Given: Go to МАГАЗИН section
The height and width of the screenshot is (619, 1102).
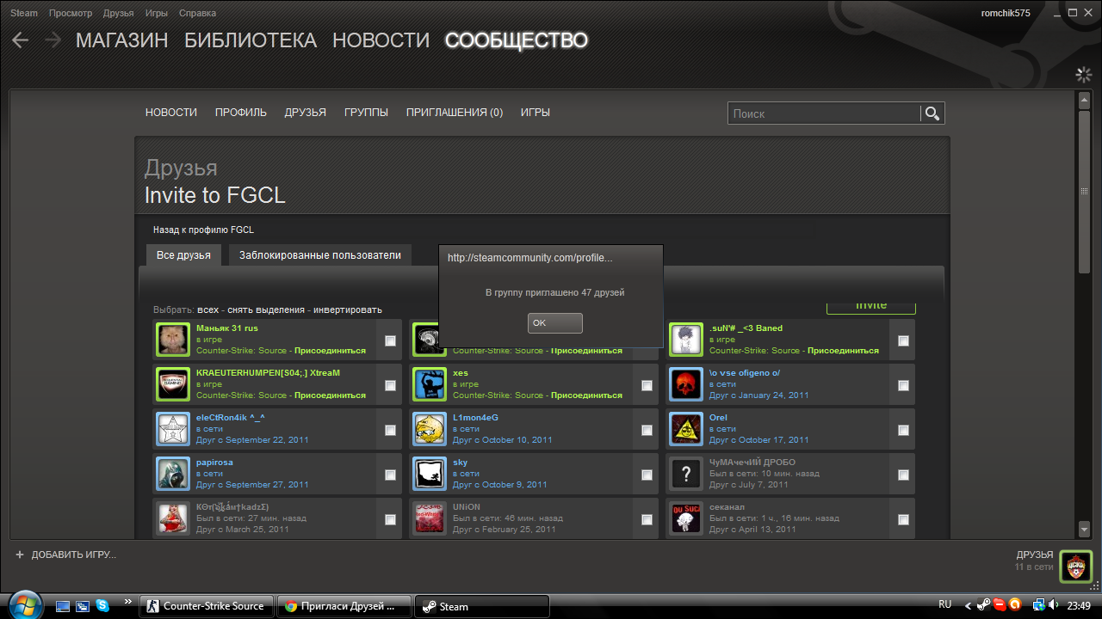Looking at the screenshot, I should [x=122, y=40].
